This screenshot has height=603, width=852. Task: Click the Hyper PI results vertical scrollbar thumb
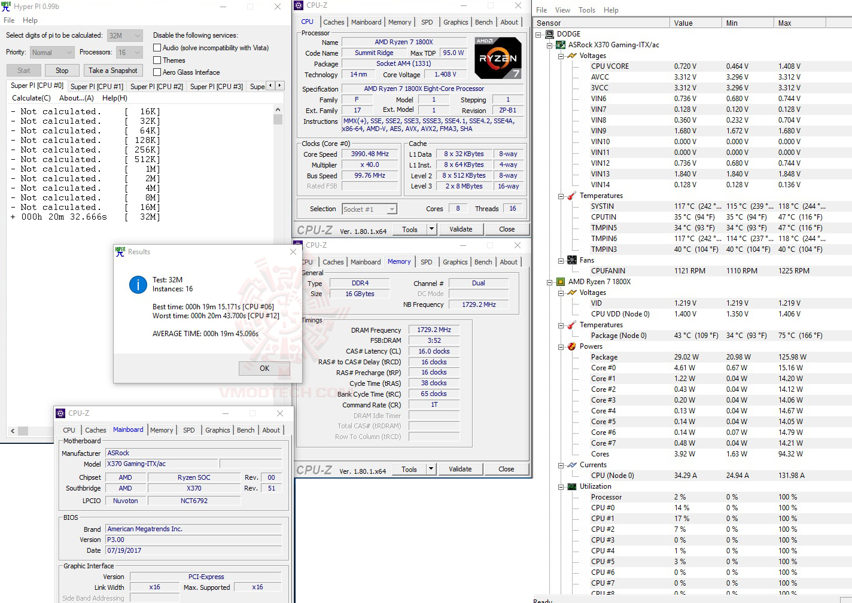tap(278, 119)
